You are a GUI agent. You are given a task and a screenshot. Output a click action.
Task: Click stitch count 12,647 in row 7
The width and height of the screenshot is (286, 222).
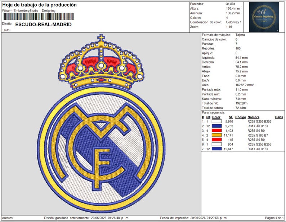[x=228, y=149]
